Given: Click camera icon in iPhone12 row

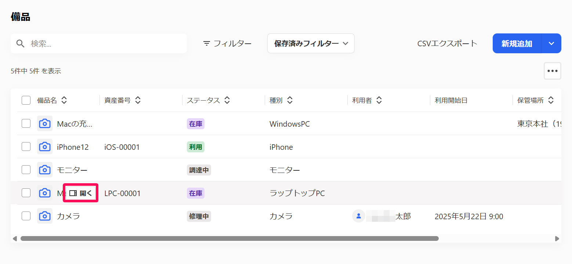Looking at the screenshot, I should coord(45,147).
